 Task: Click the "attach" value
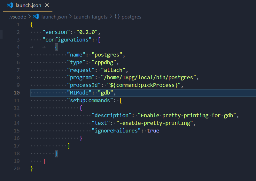point(113,70)
